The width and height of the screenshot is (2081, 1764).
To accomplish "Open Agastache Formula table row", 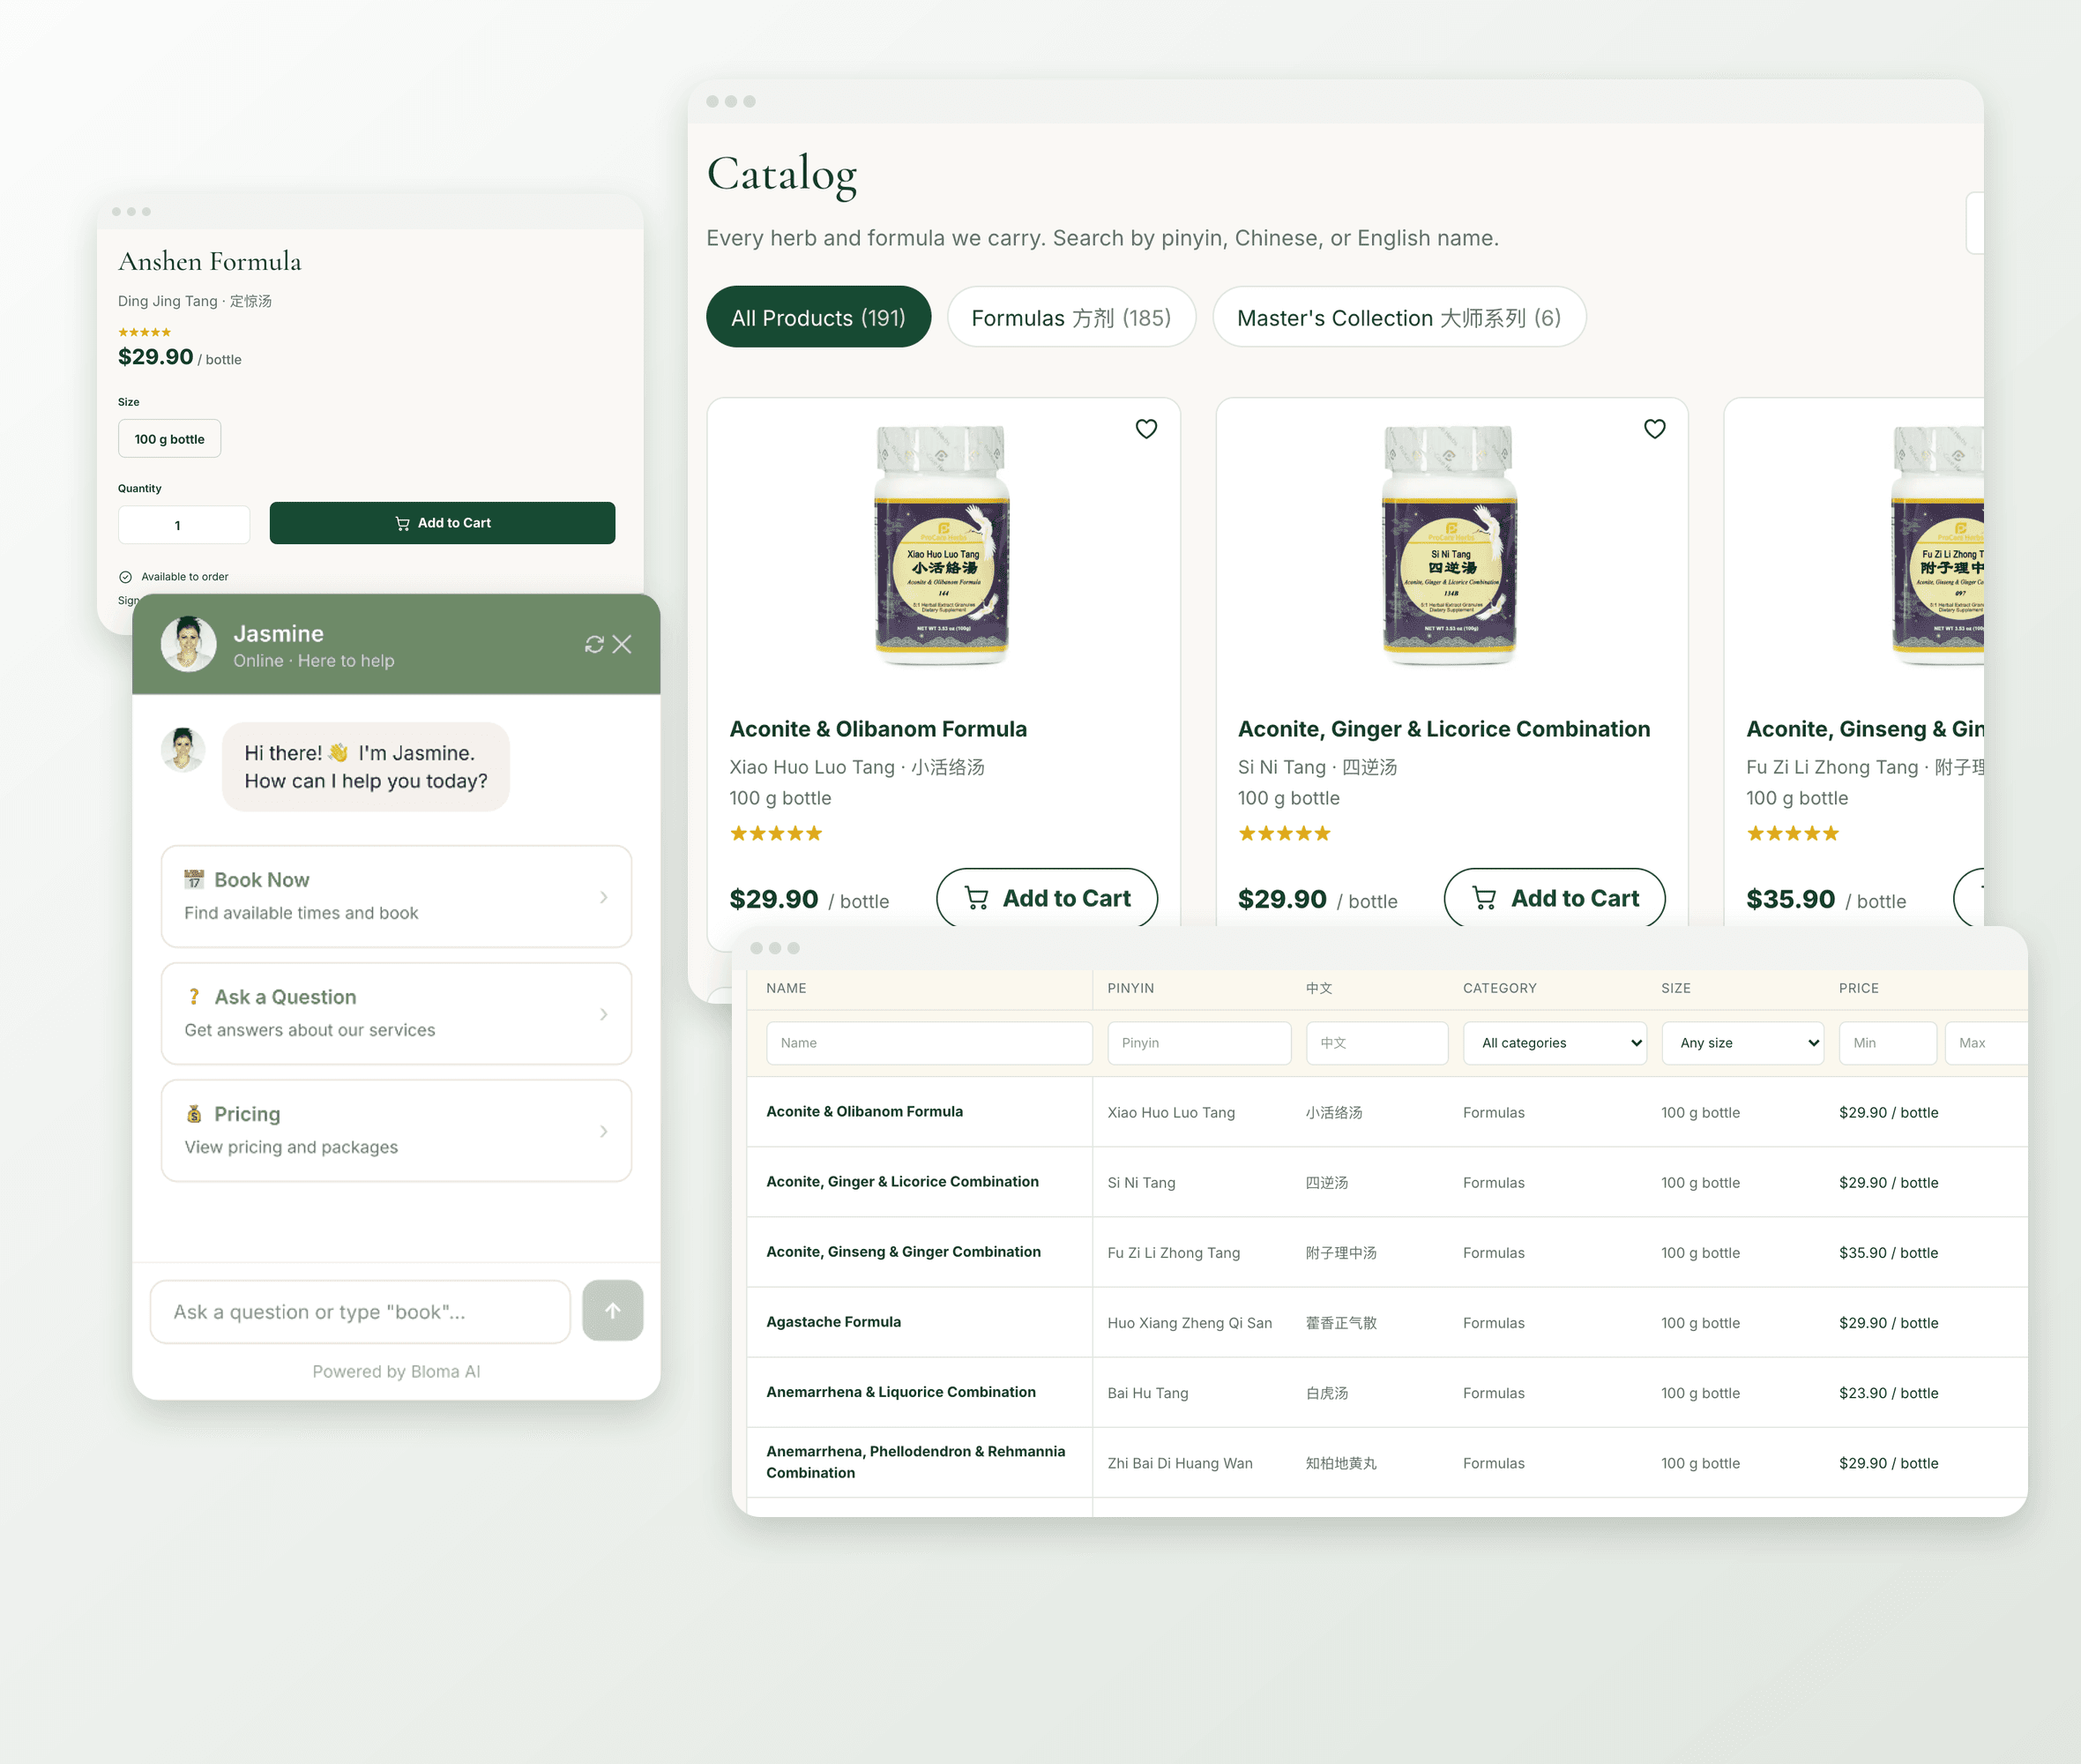I will tap(1386, 1322).
